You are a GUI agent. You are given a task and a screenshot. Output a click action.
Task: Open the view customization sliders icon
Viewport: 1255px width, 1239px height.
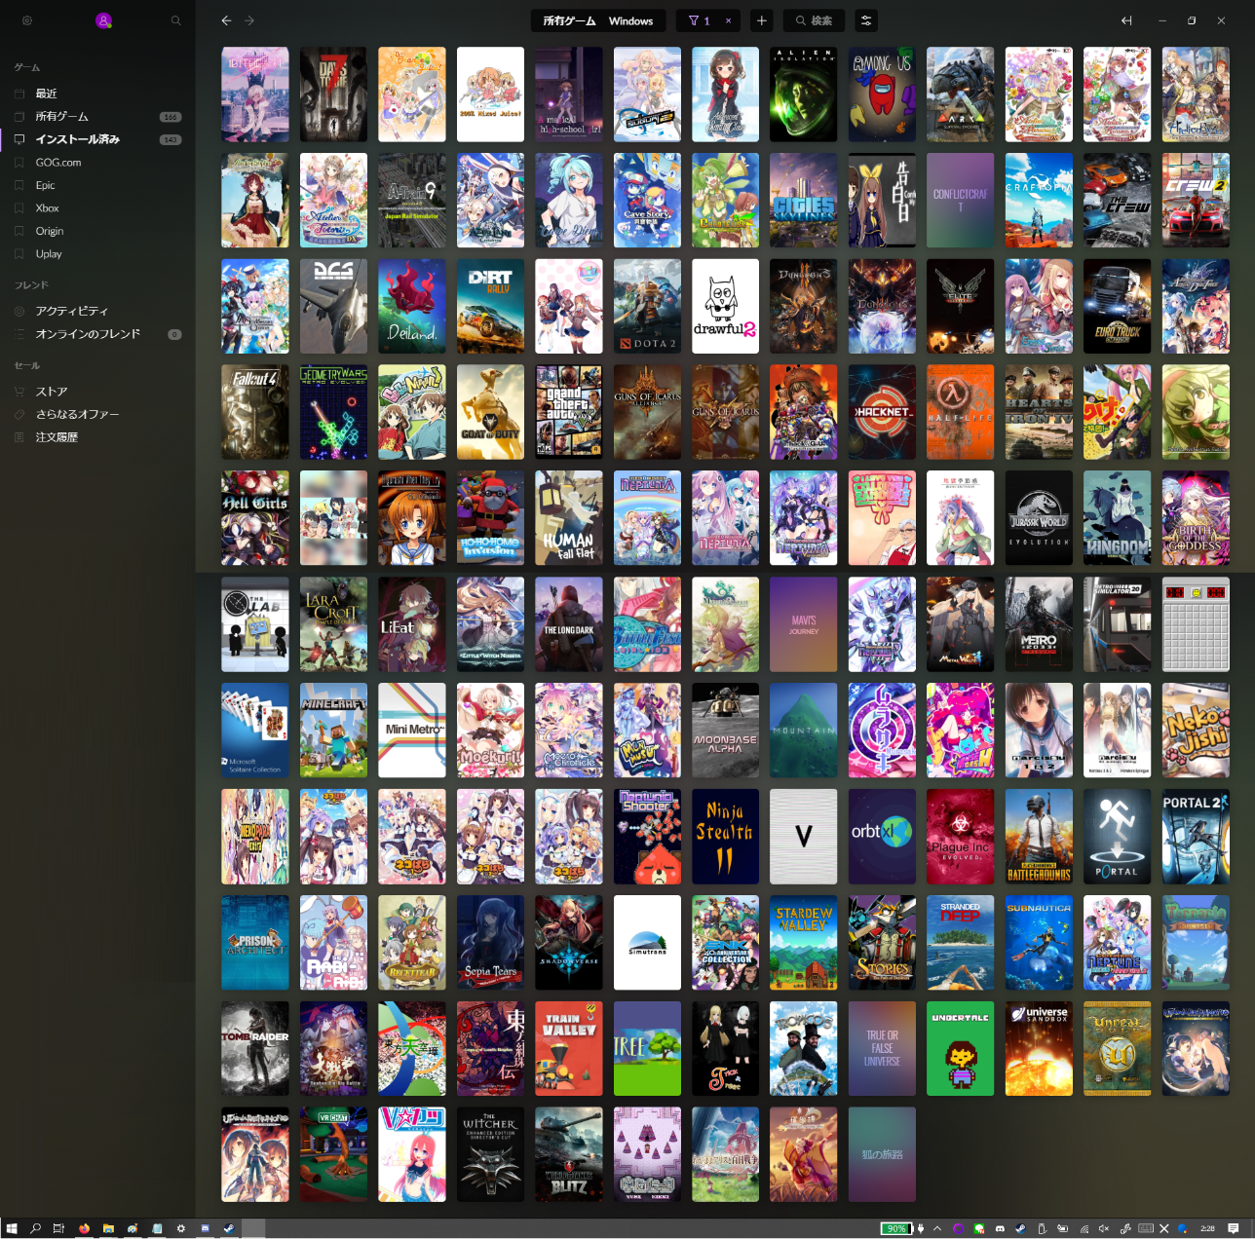click(x=865, y=20)
